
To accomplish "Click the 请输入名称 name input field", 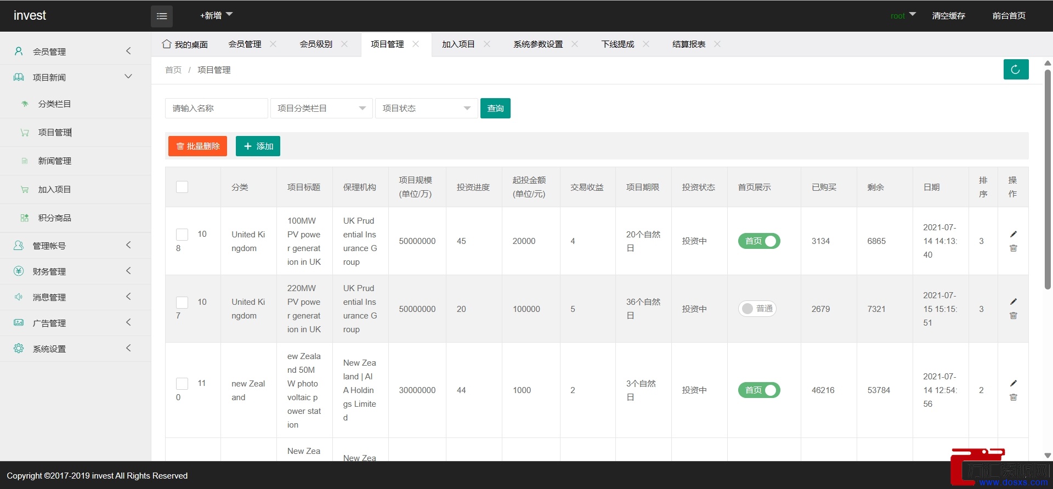I will pos(216,109).
